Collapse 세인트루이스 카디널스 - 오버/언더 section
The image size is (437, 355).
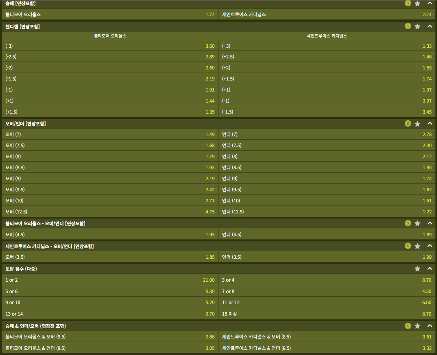tap(430, 246)
